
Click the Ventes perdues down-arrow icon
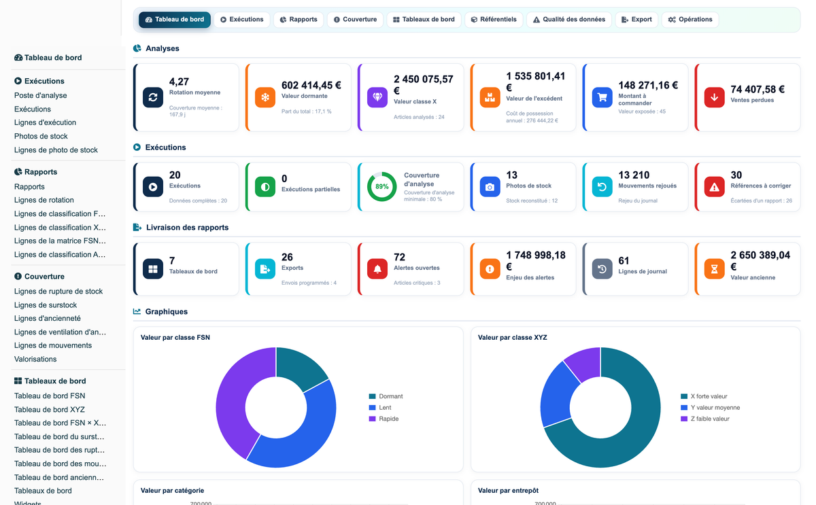pos(714,97)
